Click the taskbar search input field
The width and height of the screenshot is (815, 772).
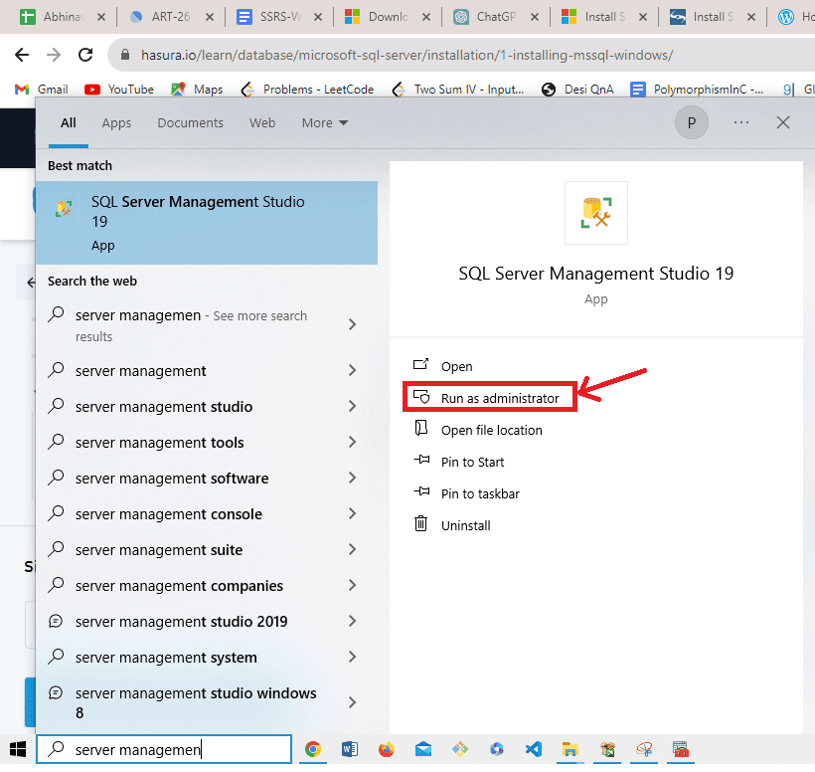click(164, 750)
